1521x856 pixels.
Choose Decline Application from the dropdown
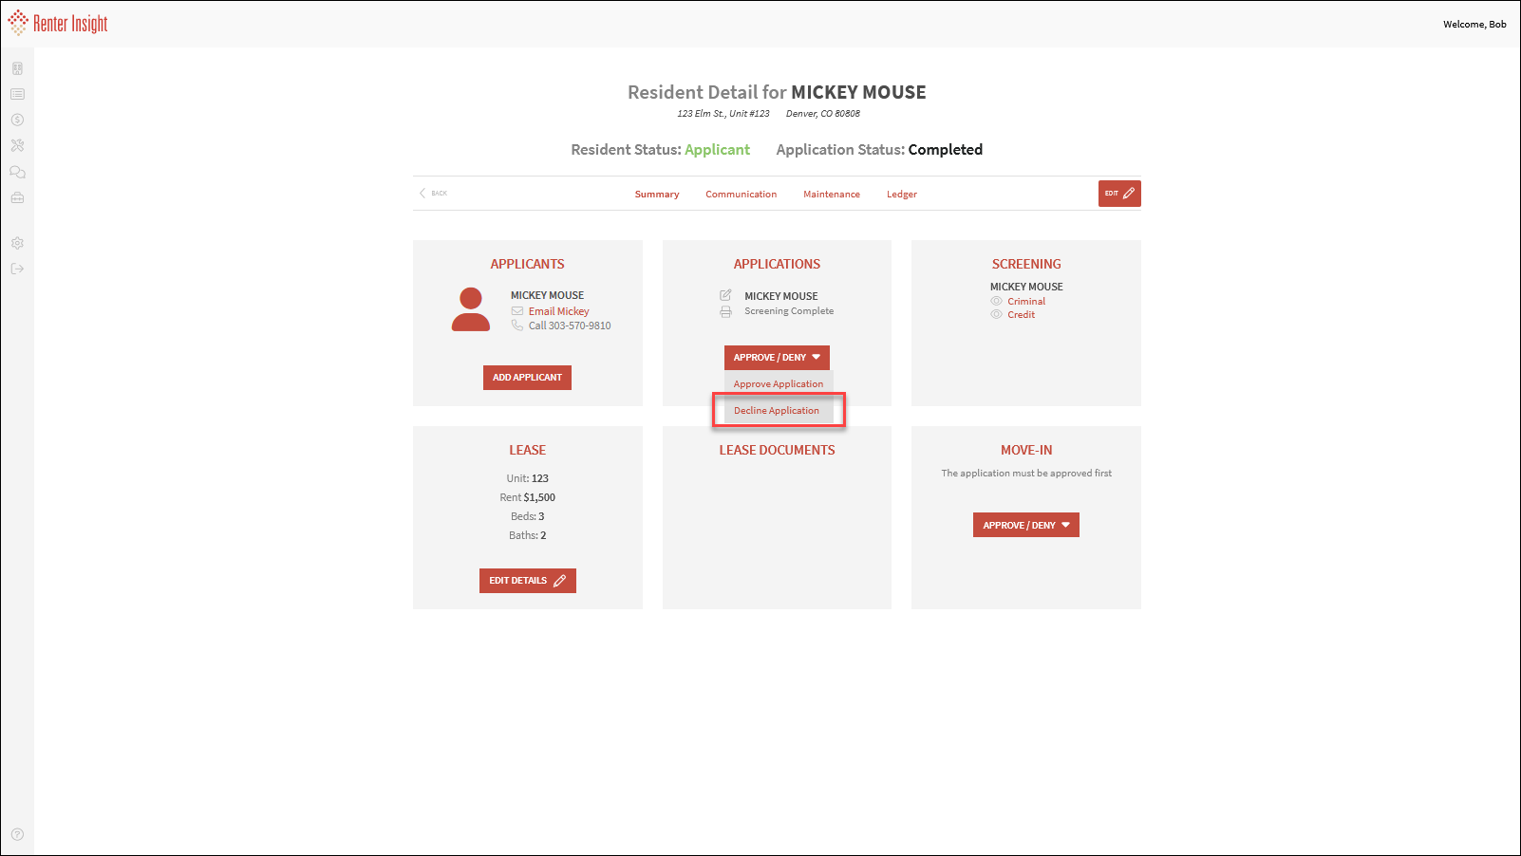[779, 411]
